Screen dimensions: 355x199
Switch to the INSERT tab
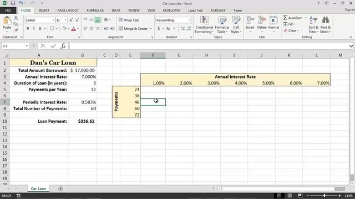point(44,11)
